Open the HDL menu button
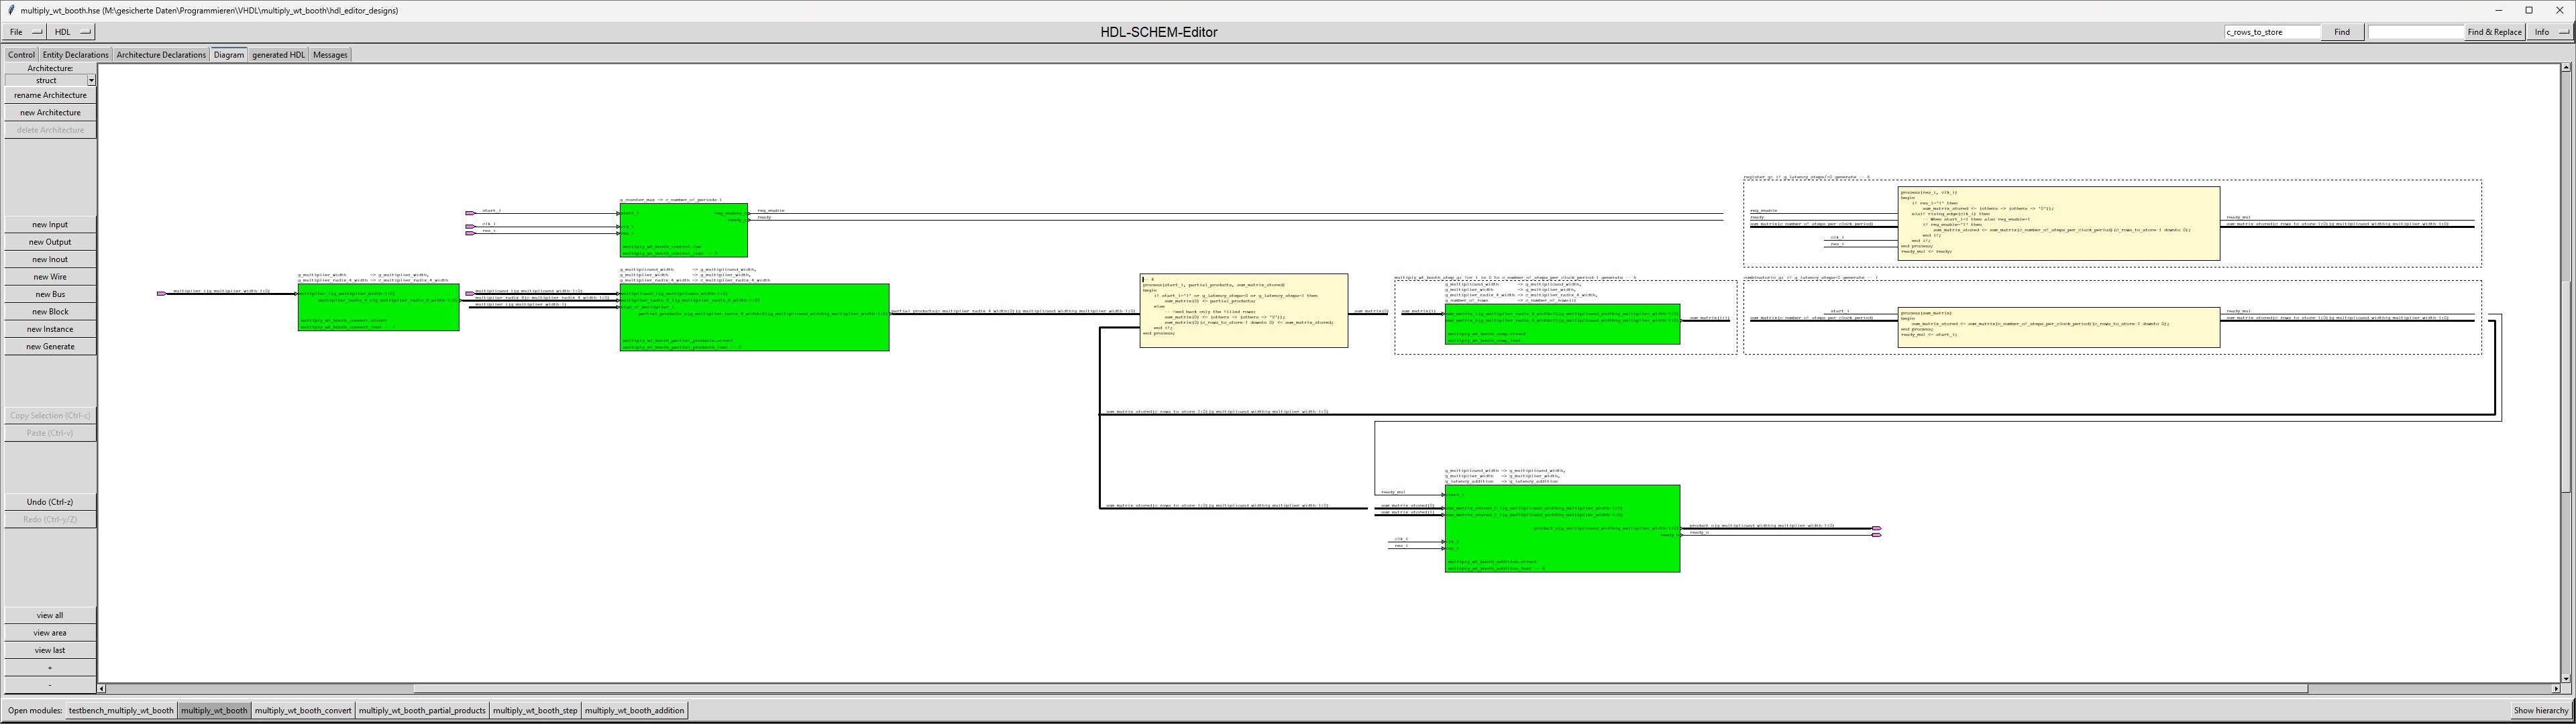Image resolution: width=2576 pixels, height=724 pixels. tap(72, 32)
